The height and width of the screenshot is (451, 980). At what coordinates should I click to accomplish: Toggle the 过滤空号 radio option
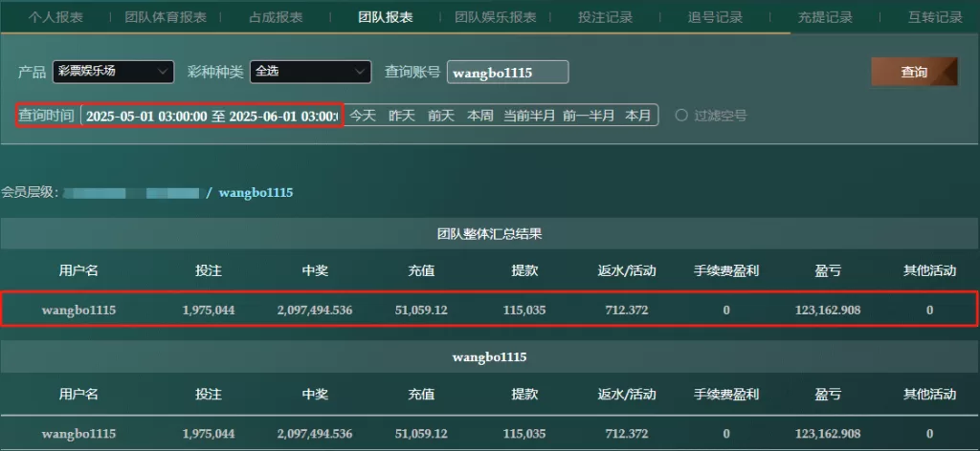tap(681, 116)
